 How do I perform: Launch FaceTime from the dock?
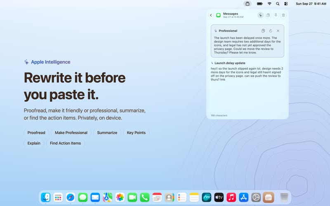[132, 197]
